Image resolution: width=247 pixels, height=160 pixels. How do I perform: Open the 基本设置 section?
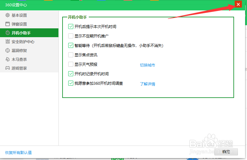click(x=29, y=15)
